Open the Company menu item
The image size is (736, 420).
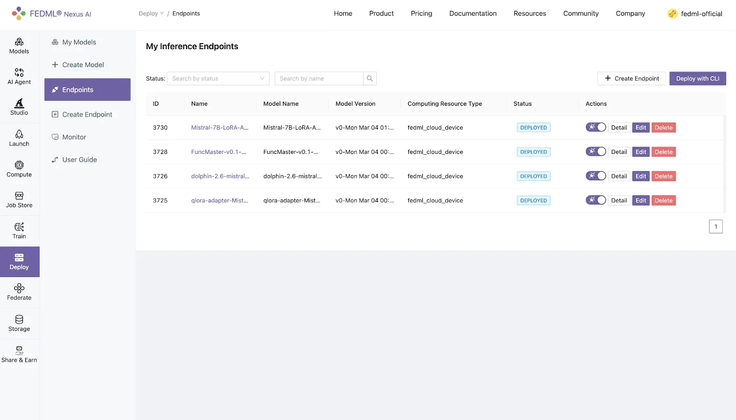coord(630,14)
